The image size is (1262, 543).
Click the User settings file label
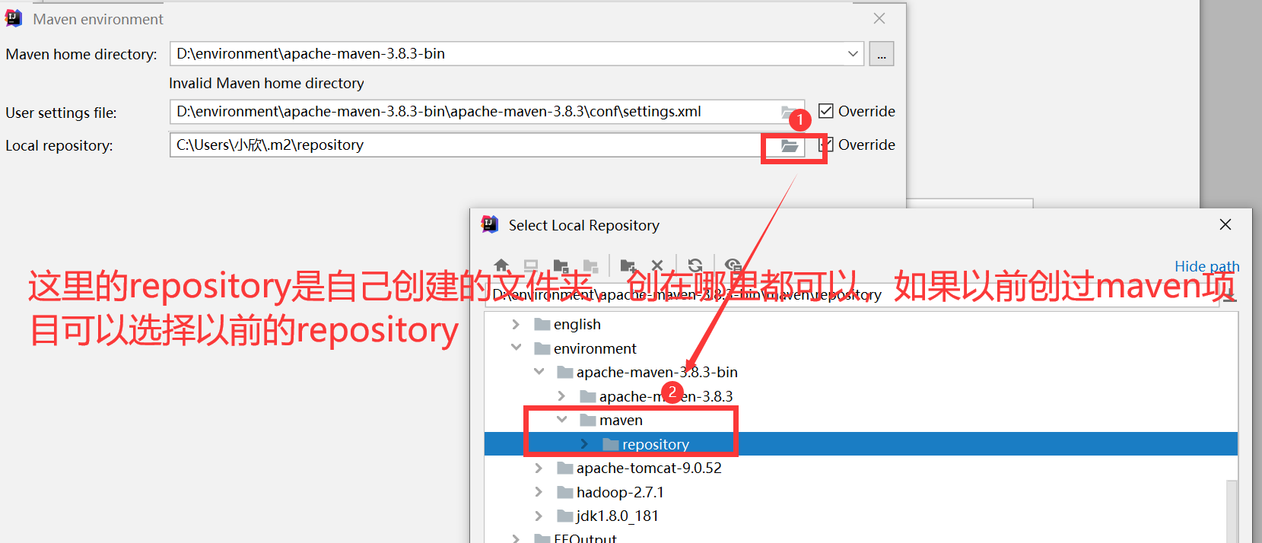62,113
